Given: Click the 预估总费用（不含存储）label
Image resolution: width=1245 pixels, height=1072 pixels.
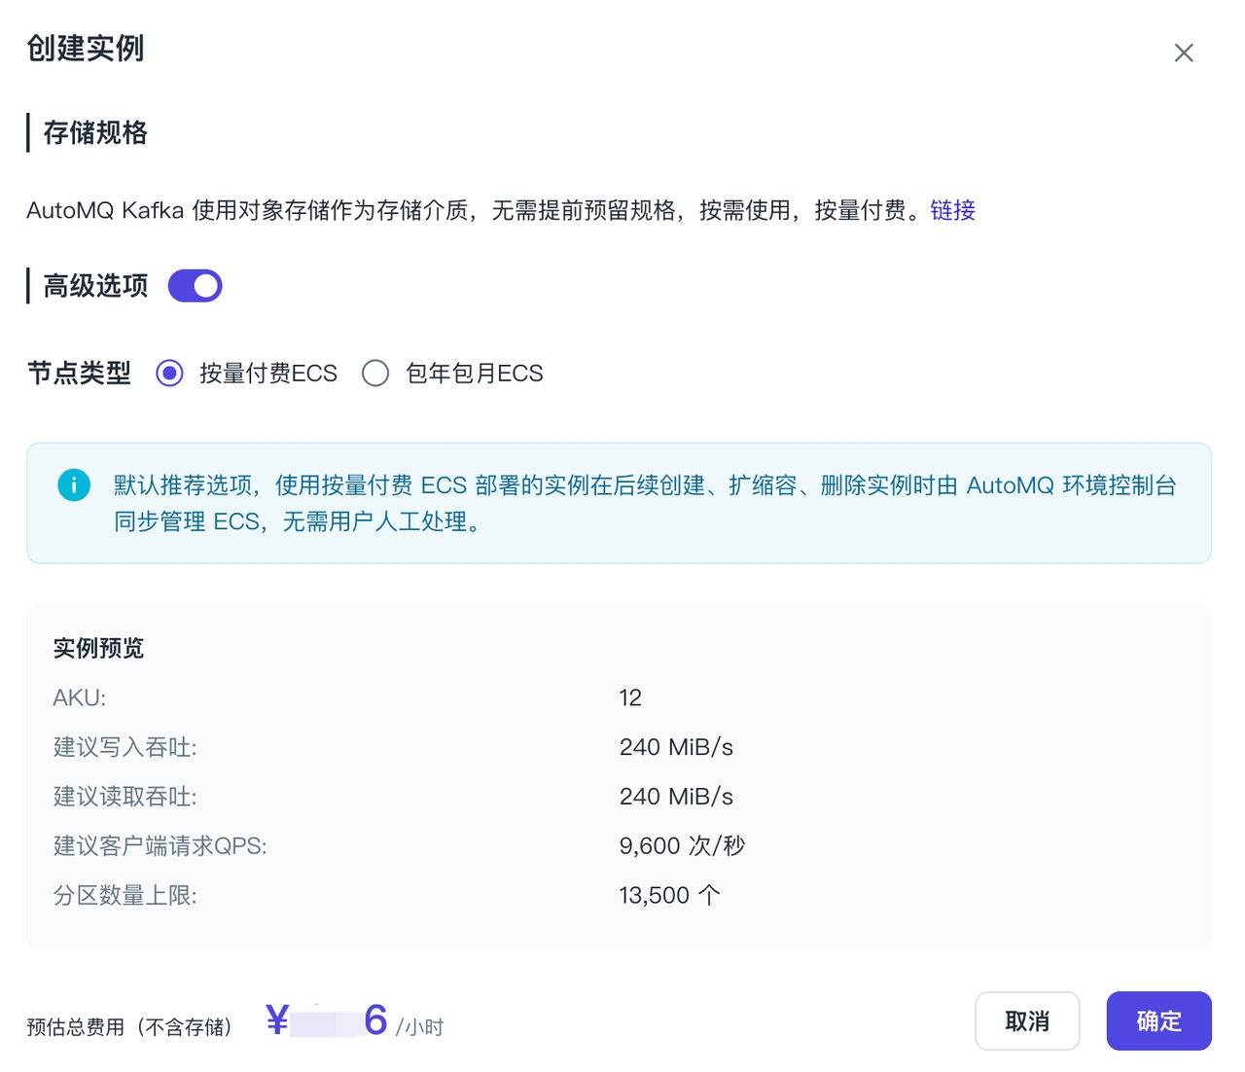Looking at the screenshot, I should point(130,1027).
